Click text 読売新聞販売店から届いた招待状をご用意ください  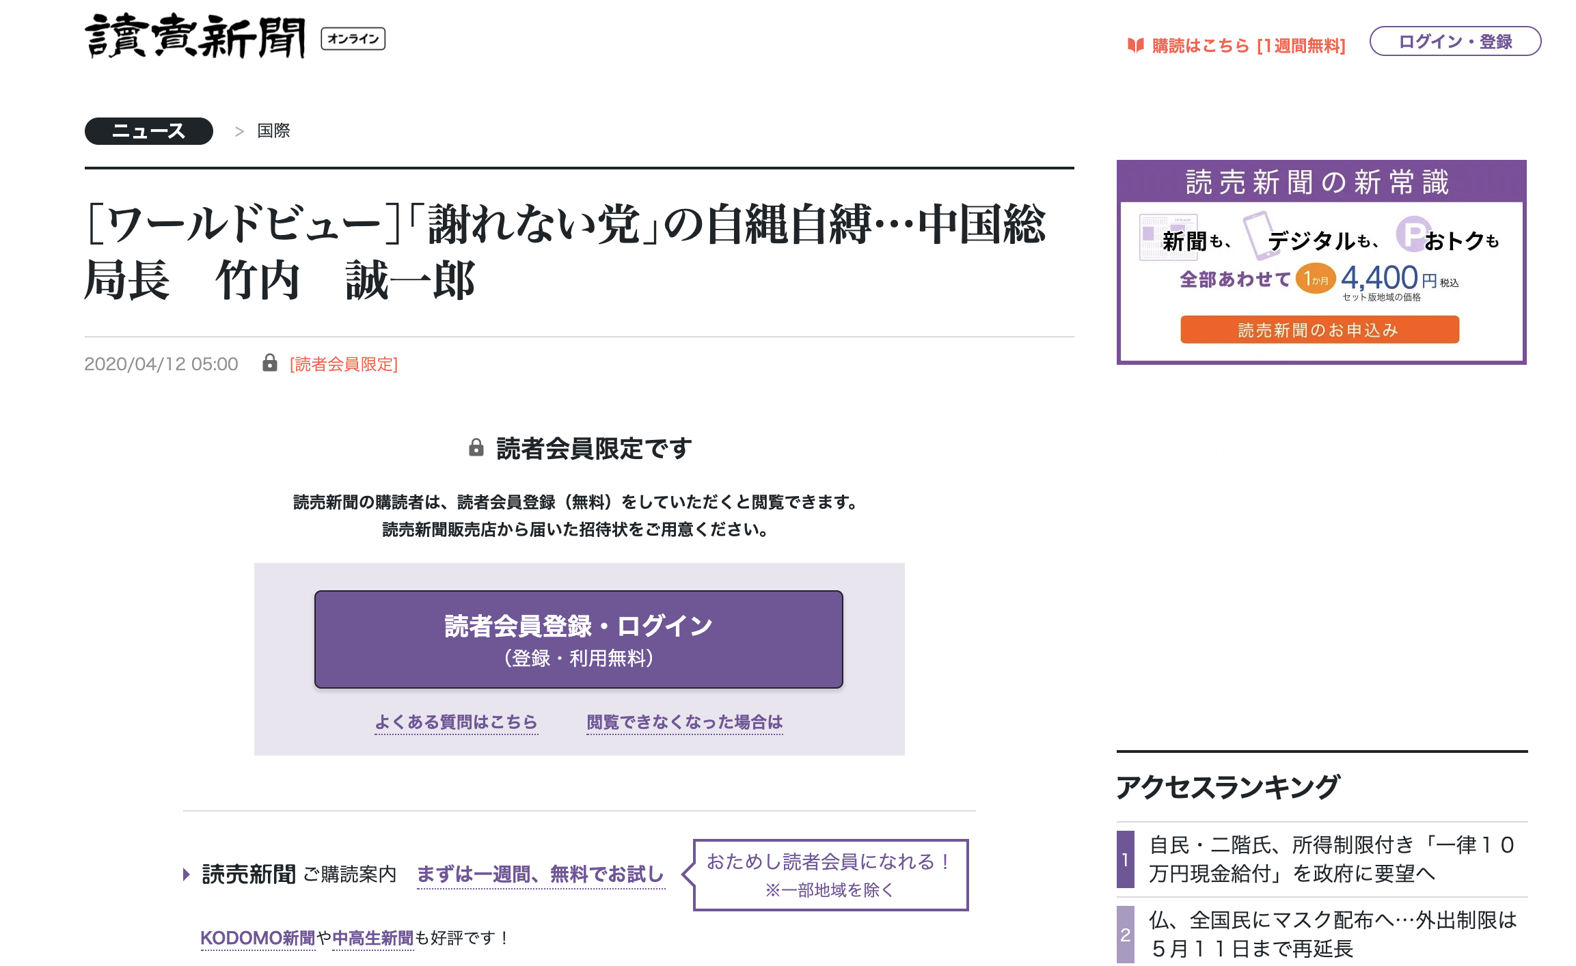(575, 529)
